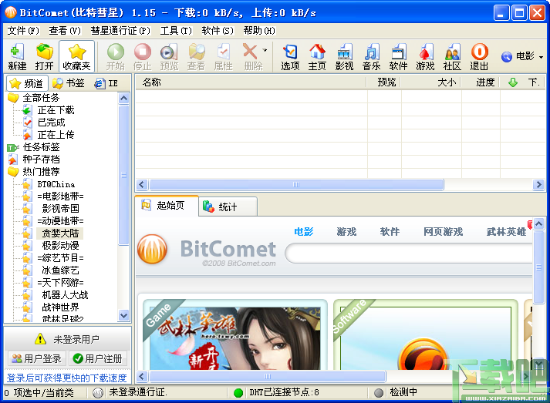Viewport: 550px width, 403px height.
Task: Open the dropdown arrow next to 删除
Action: [265, 50]
